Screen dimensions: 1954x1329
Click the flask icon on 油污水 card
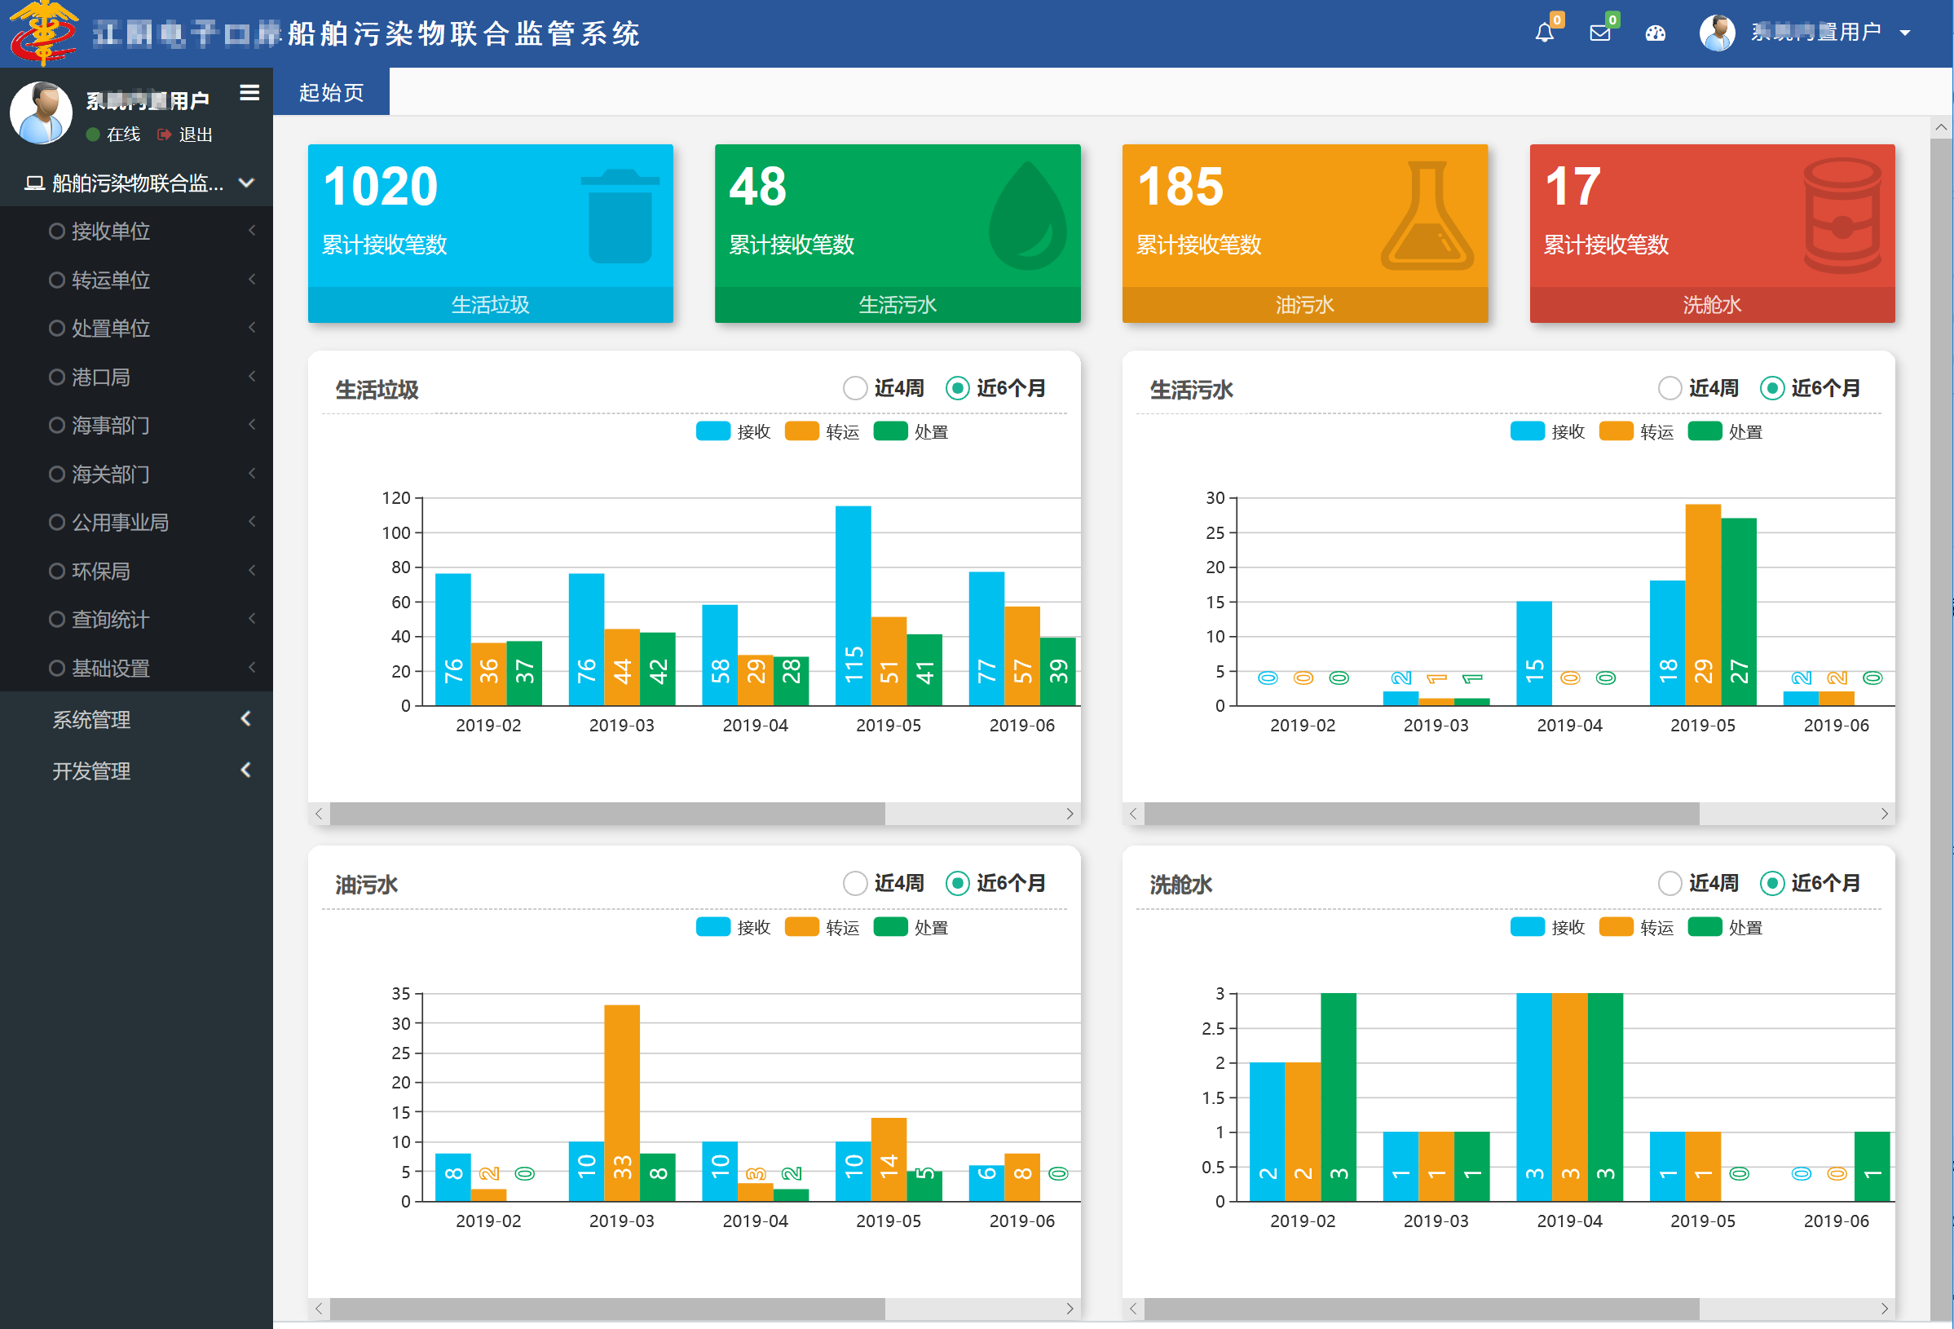pyautogui.click(x=1427, y=215)
